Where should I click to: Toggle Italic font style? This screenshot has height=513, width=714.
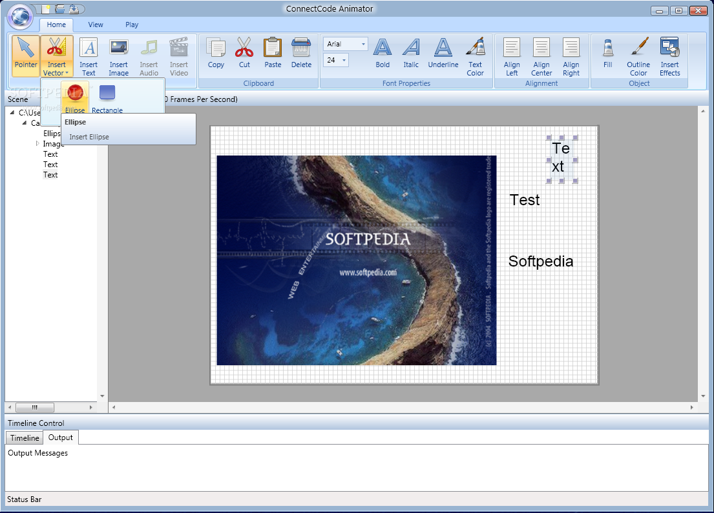[x=411, y=53]
